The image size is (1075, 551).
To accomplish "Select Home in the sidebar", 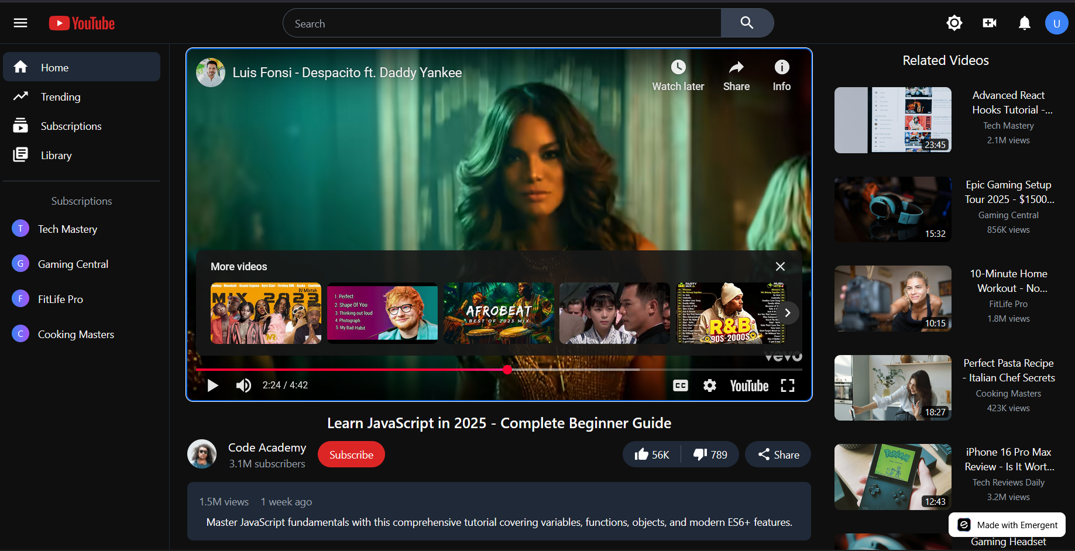I will pyautogui.click(x=81, y=67).
